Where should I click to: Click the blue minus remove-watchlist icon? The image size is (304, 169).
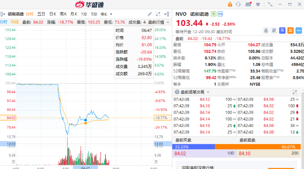298,30
